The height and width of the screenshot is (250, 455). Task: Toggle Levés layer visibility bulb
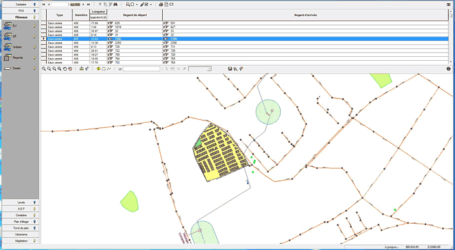click(x=35, y=203)
